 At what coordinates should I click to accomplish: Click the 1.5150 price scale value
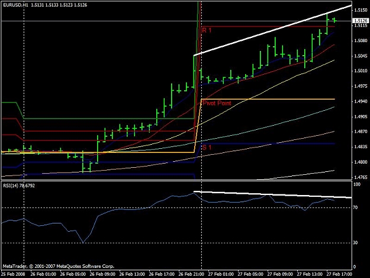pos(361,10)
